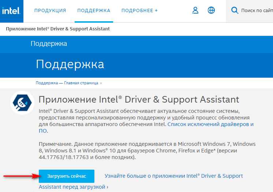Open the ПРОДУКЦИЯ menu
This screenshot has height=192, width=273.
[x=50, y=11]
